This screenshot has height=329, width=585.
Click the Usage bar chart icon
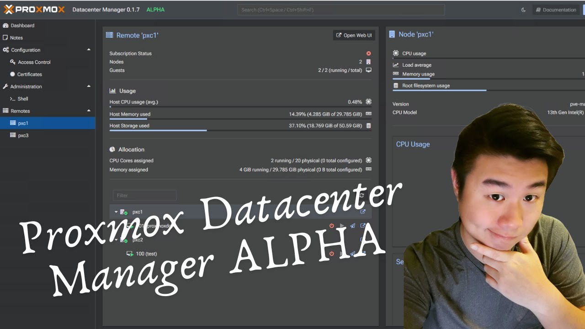(112, 91)
